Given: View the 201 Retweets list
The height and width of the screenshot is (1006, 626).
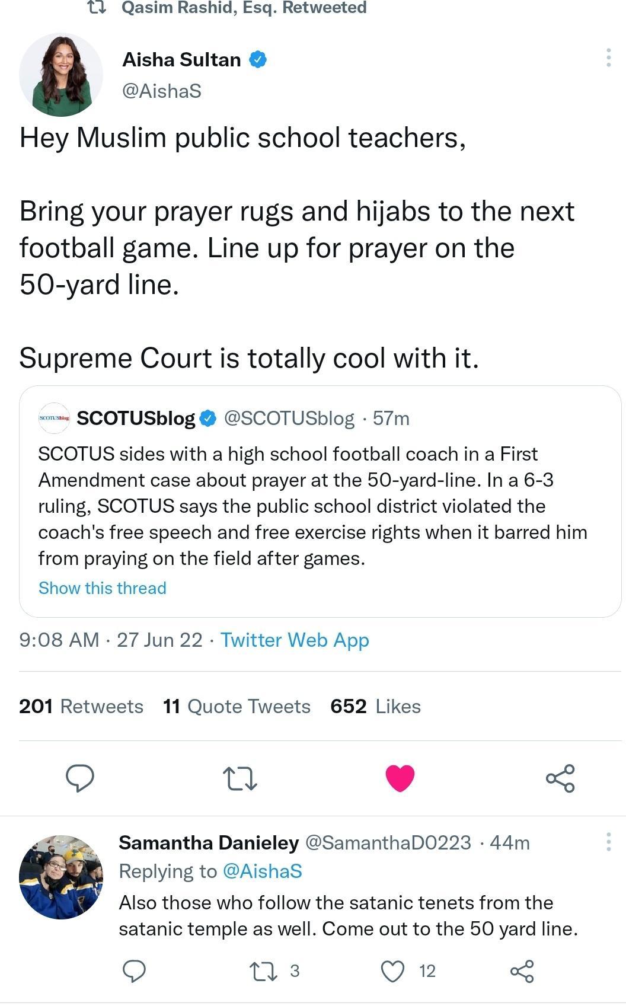Looking at the screenshot, I should [x=81, y=706].
